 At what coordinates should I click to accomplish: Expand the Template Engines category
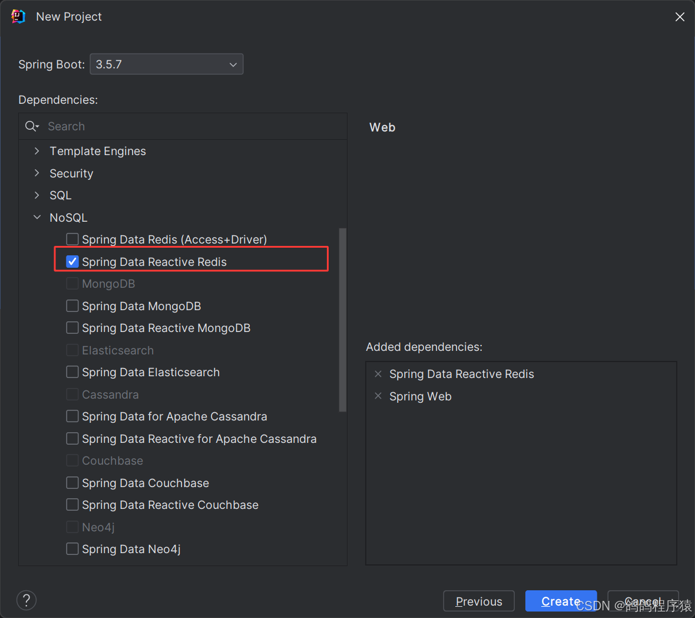point(37,152)
